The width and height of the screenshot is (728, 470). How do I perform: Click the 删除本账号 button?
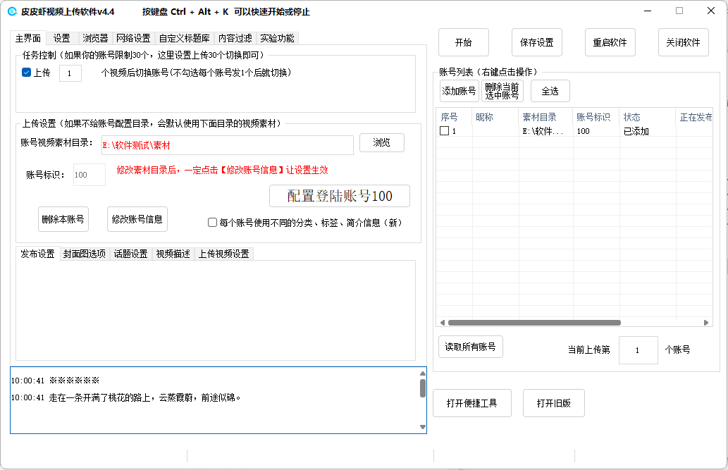pos(63,219)
